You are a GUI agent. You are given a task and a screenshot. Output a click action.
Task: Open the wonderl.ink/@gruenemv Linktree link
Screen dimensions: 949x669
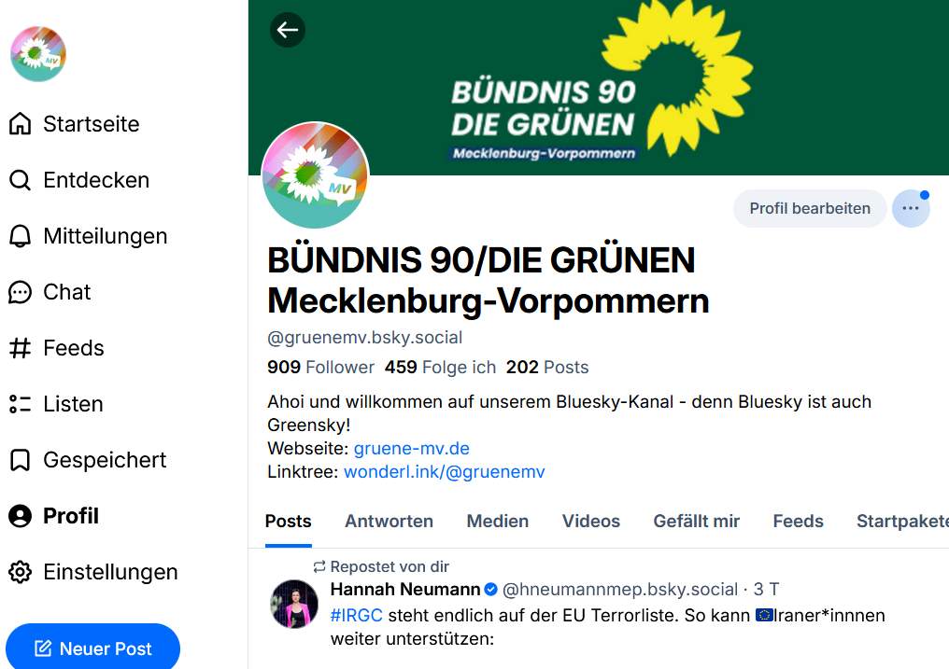[x=444, y=472]
